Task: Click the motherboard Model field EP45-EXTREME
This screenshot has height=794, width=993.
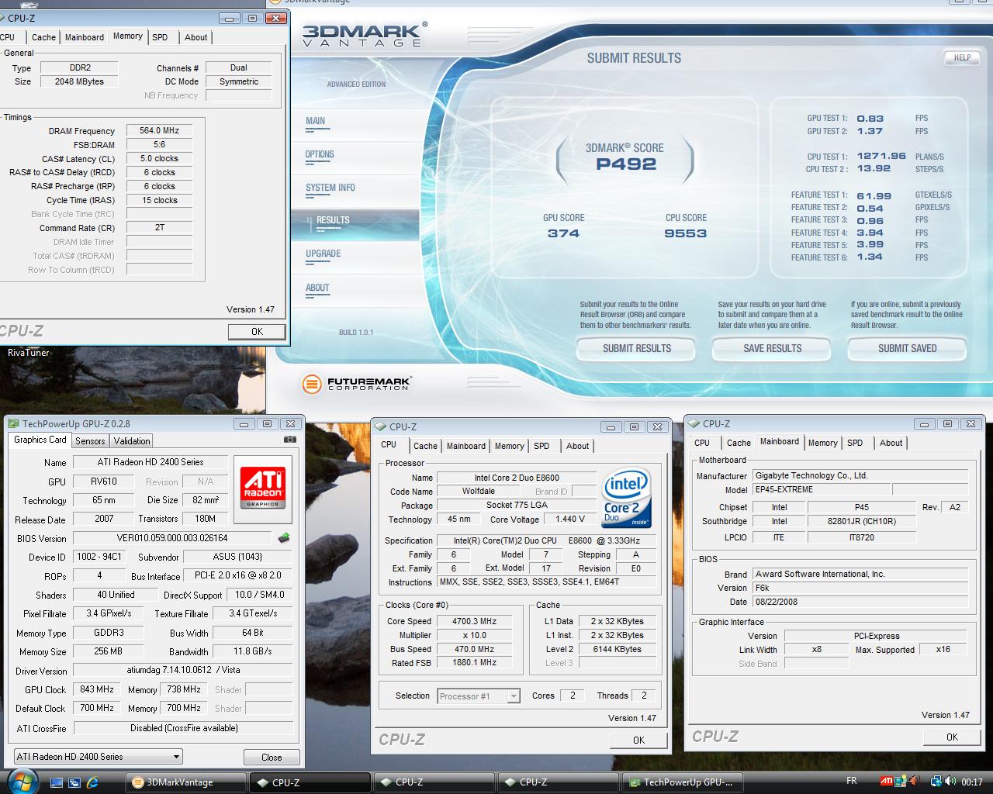Action: pyautogui.click(x=821, y=489)
